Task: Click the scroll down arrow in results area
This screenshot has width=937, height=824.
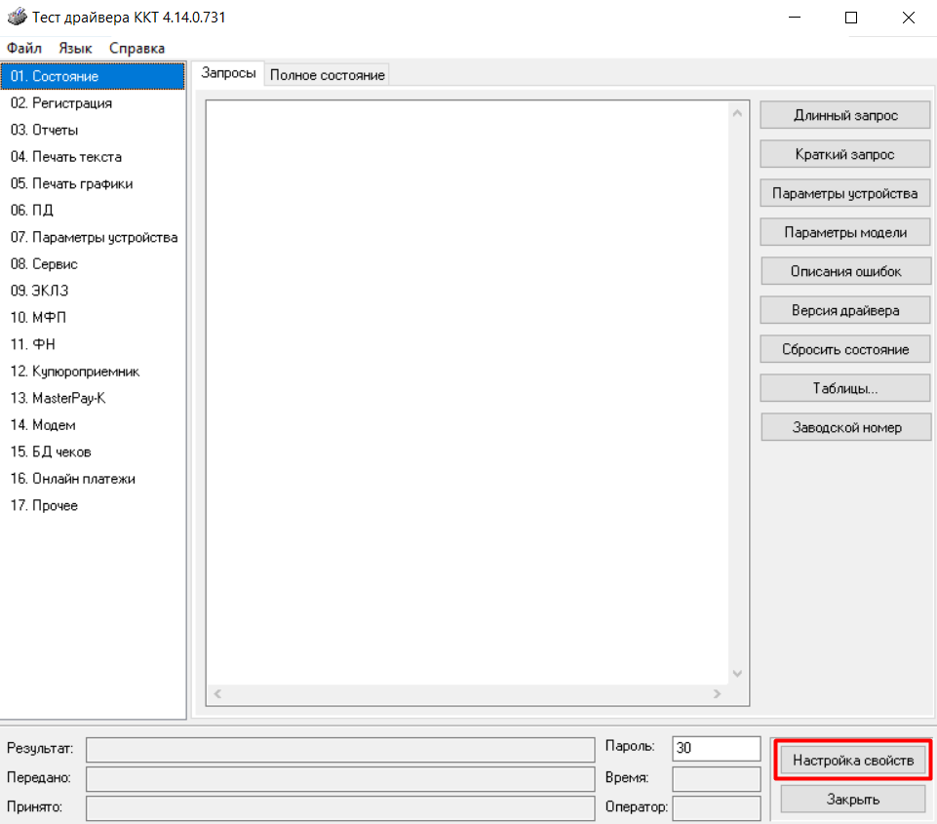Action: [x=737, y=674]
